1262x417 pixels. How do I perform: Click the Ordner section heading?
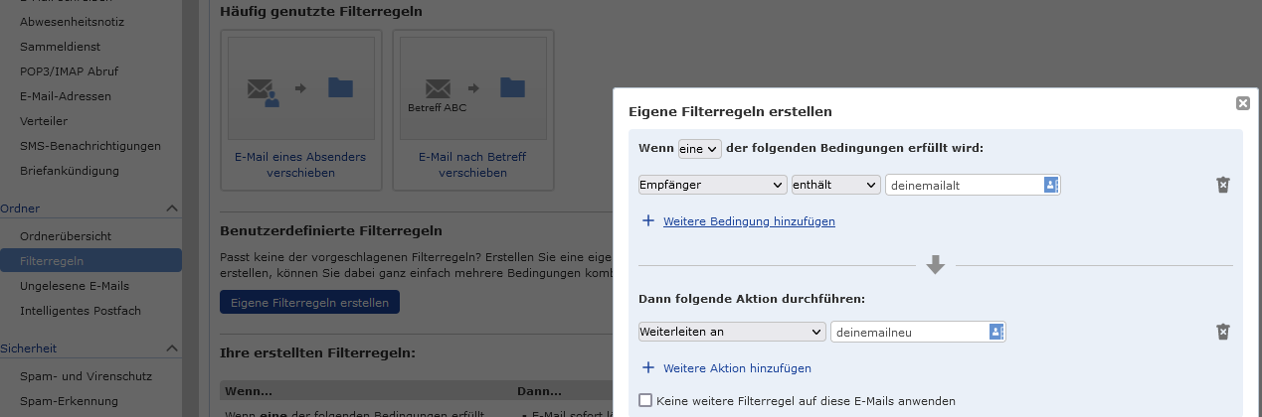20,208
